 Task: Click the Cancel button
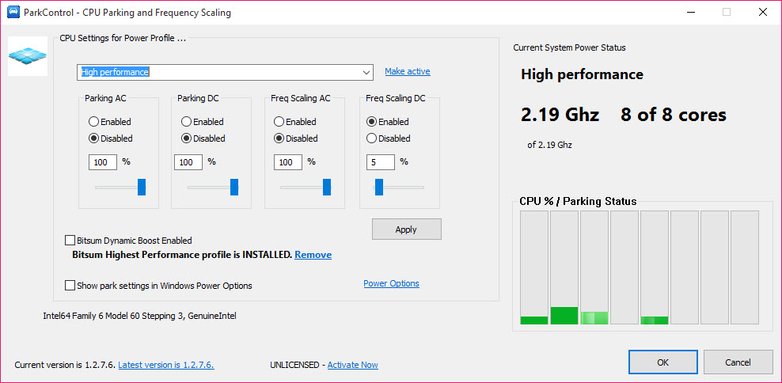(738, 362)
